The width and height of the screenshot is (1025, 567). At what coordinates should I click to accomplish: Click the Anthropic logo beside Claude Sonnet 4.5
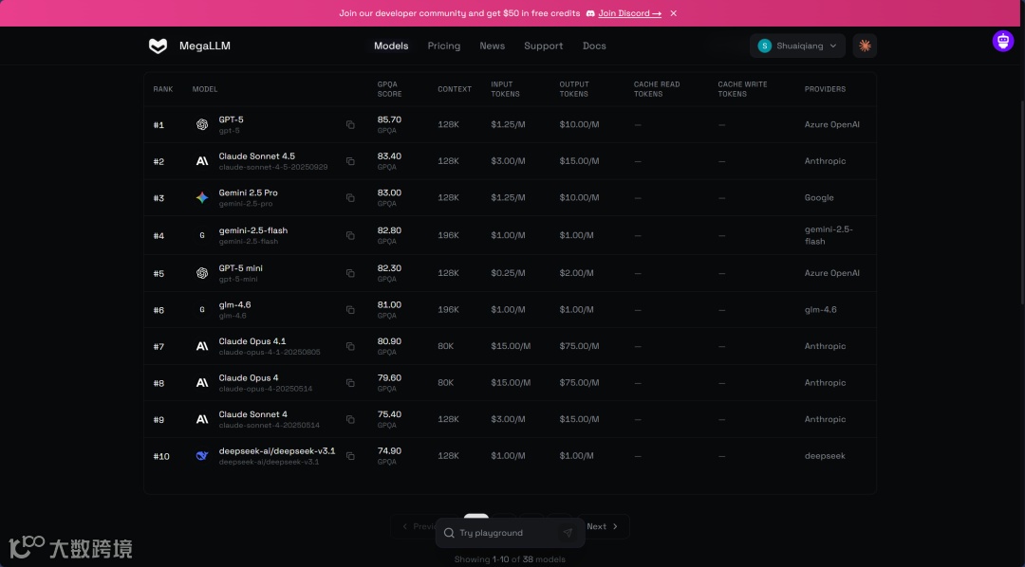pyautogui.click(x=202, y=161)
